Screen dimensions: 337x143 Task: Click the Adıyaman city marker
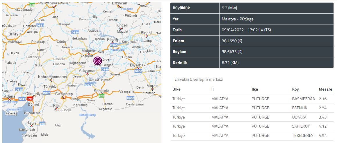pyautogui.click(x=88, y=74)
